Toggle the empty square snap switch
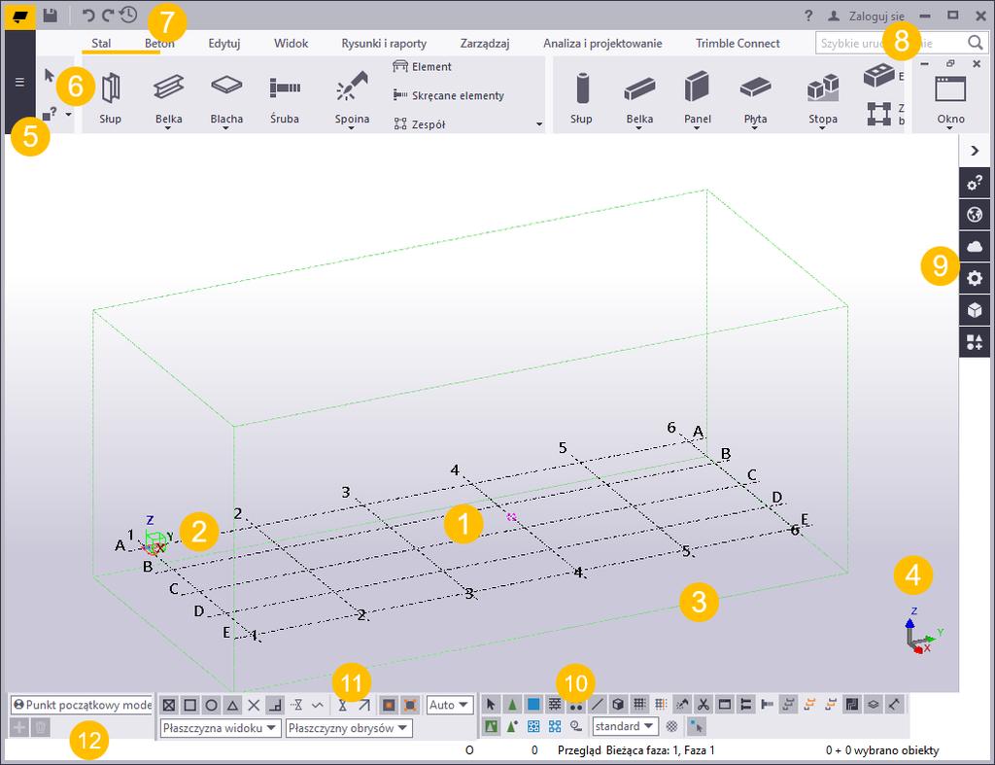 189,705
